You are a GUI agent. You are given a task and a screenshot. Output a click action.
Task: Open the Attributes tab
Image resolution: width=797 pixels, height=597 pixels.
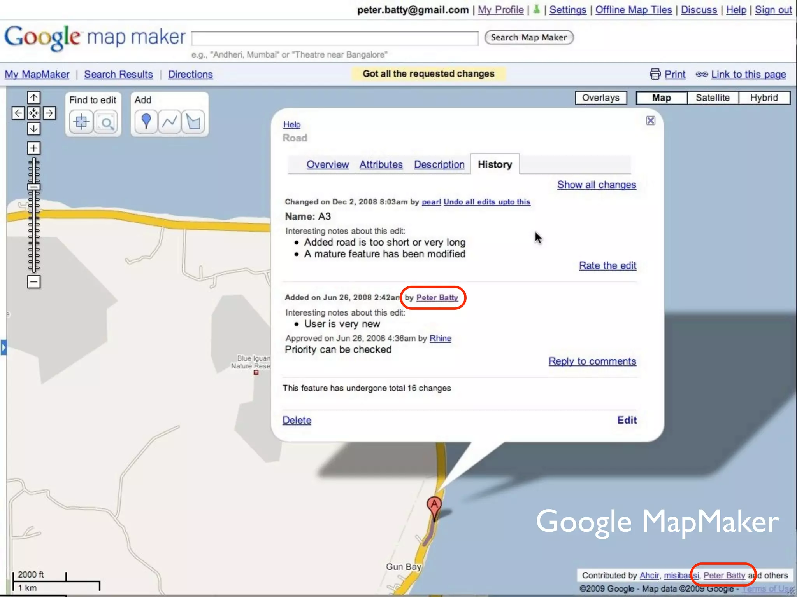pyautogui.click(x=381, y=164)
